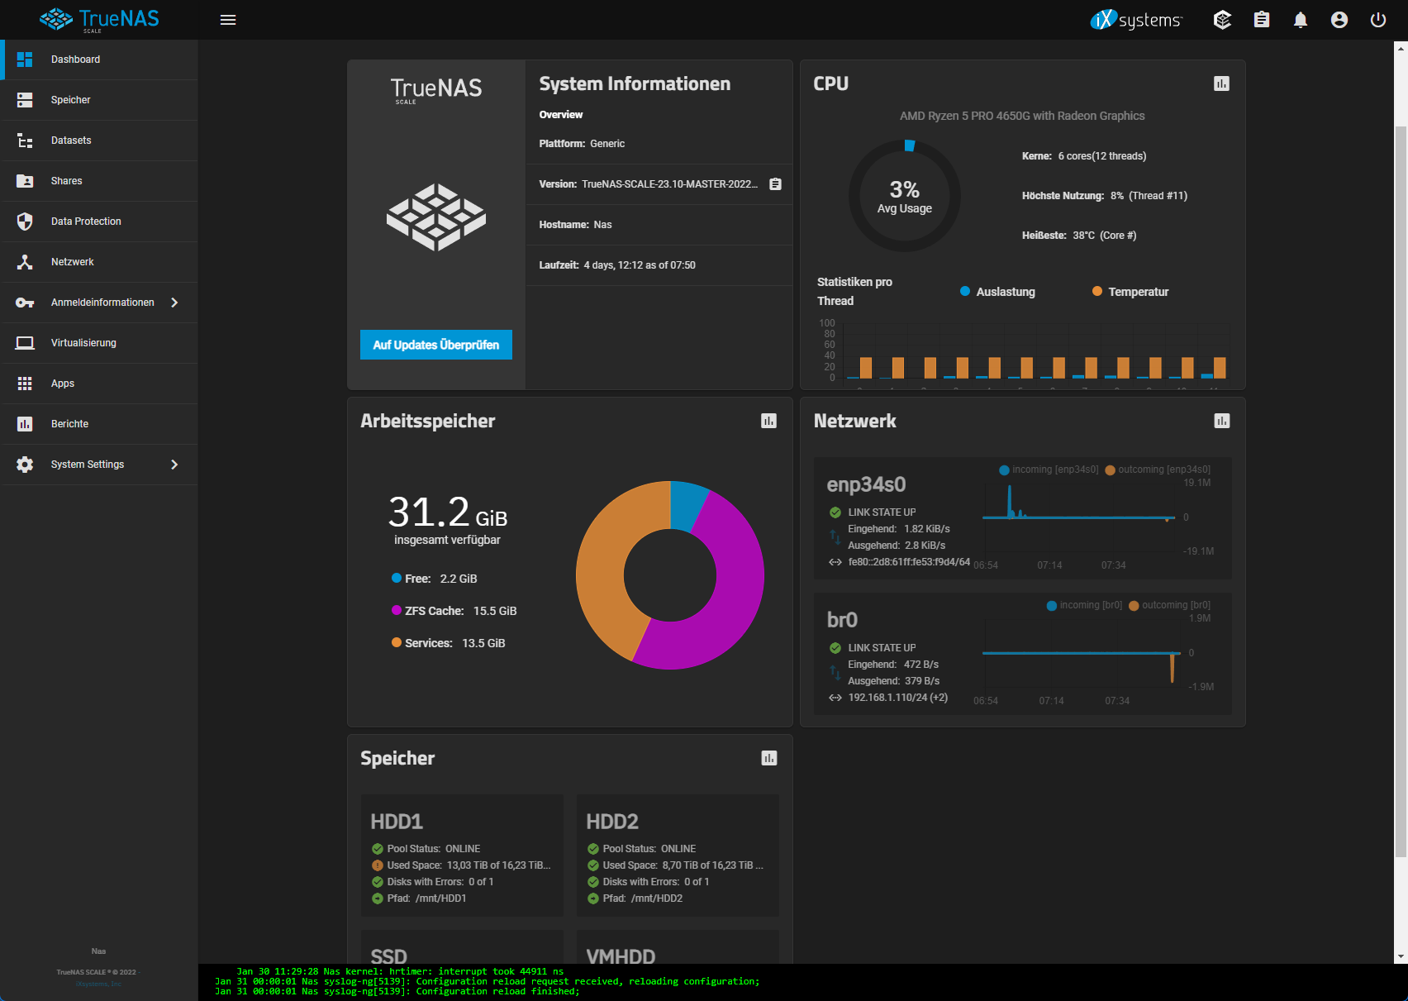Click the Netzwerk sidebar icon
Image resolution: width=1408 pixels, height=1001 pixels.
[25, 262]
